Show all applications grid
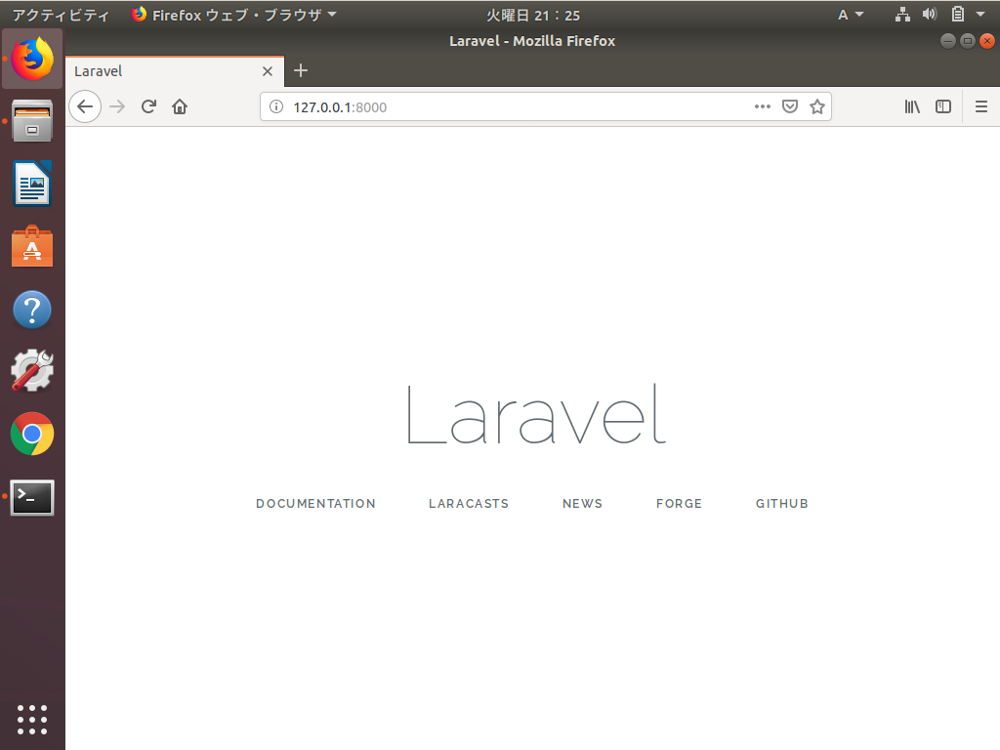Screen dimensions: 1000x750 coord(32,720)
